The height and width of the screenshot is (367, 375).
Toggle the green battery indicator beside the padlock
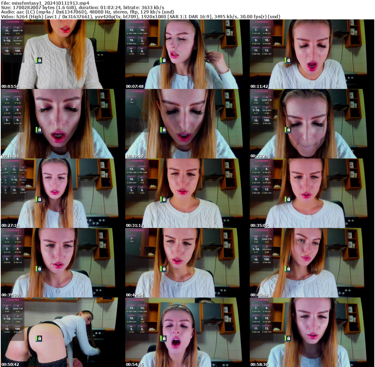click(x=37, y=60)
